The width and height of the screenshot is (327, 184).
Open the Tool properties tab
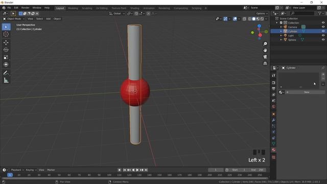coord(274,75)
